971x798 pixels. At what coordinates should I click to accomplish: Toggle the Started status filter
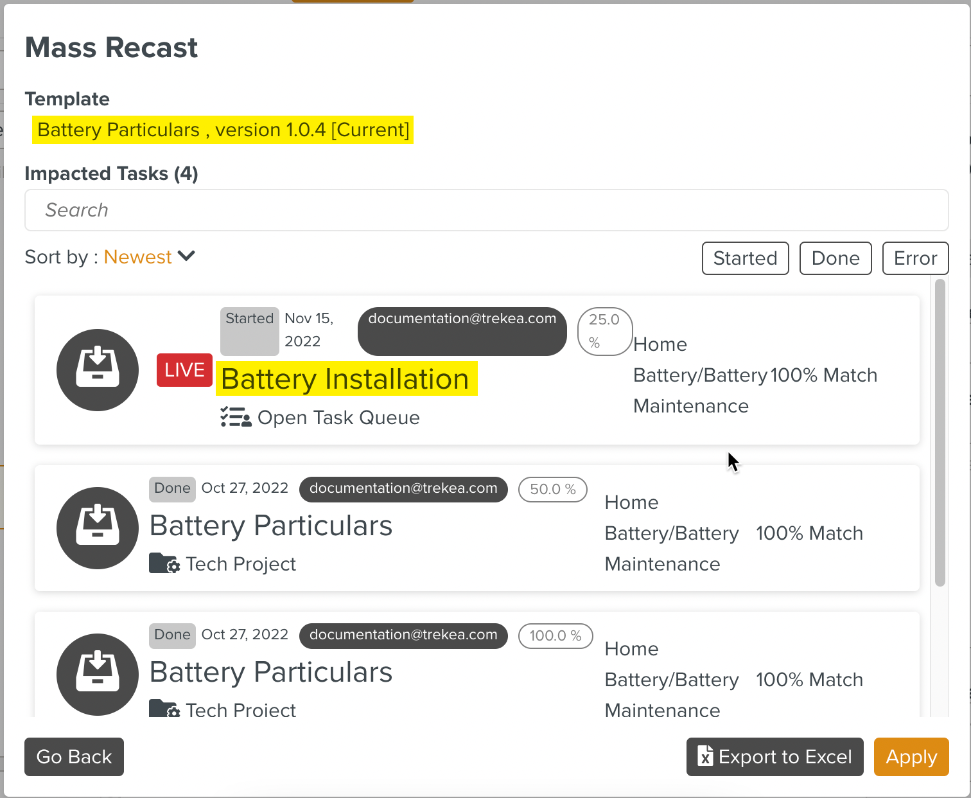coord(745,258)
